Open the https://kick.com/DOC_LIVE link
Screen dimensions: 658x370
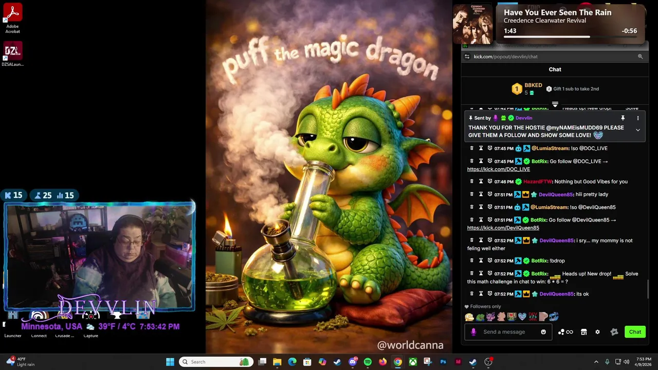coord(499,169)
